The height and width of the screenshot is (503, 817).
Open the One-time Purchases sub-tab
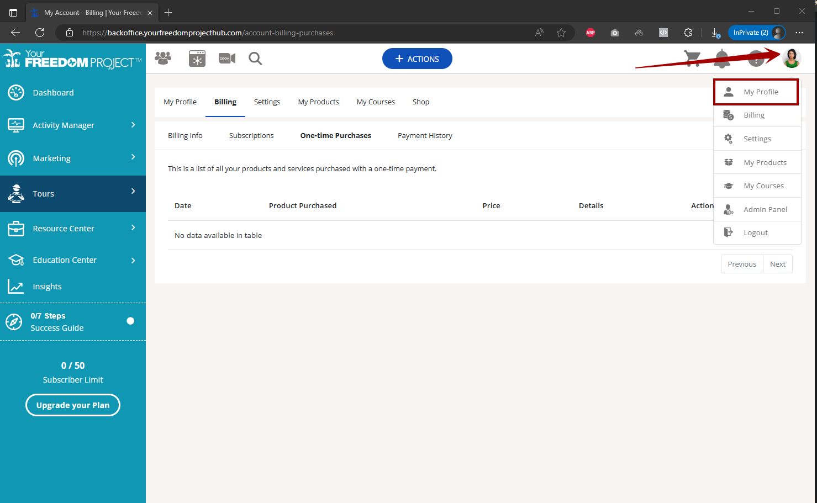tap(336, 135)
